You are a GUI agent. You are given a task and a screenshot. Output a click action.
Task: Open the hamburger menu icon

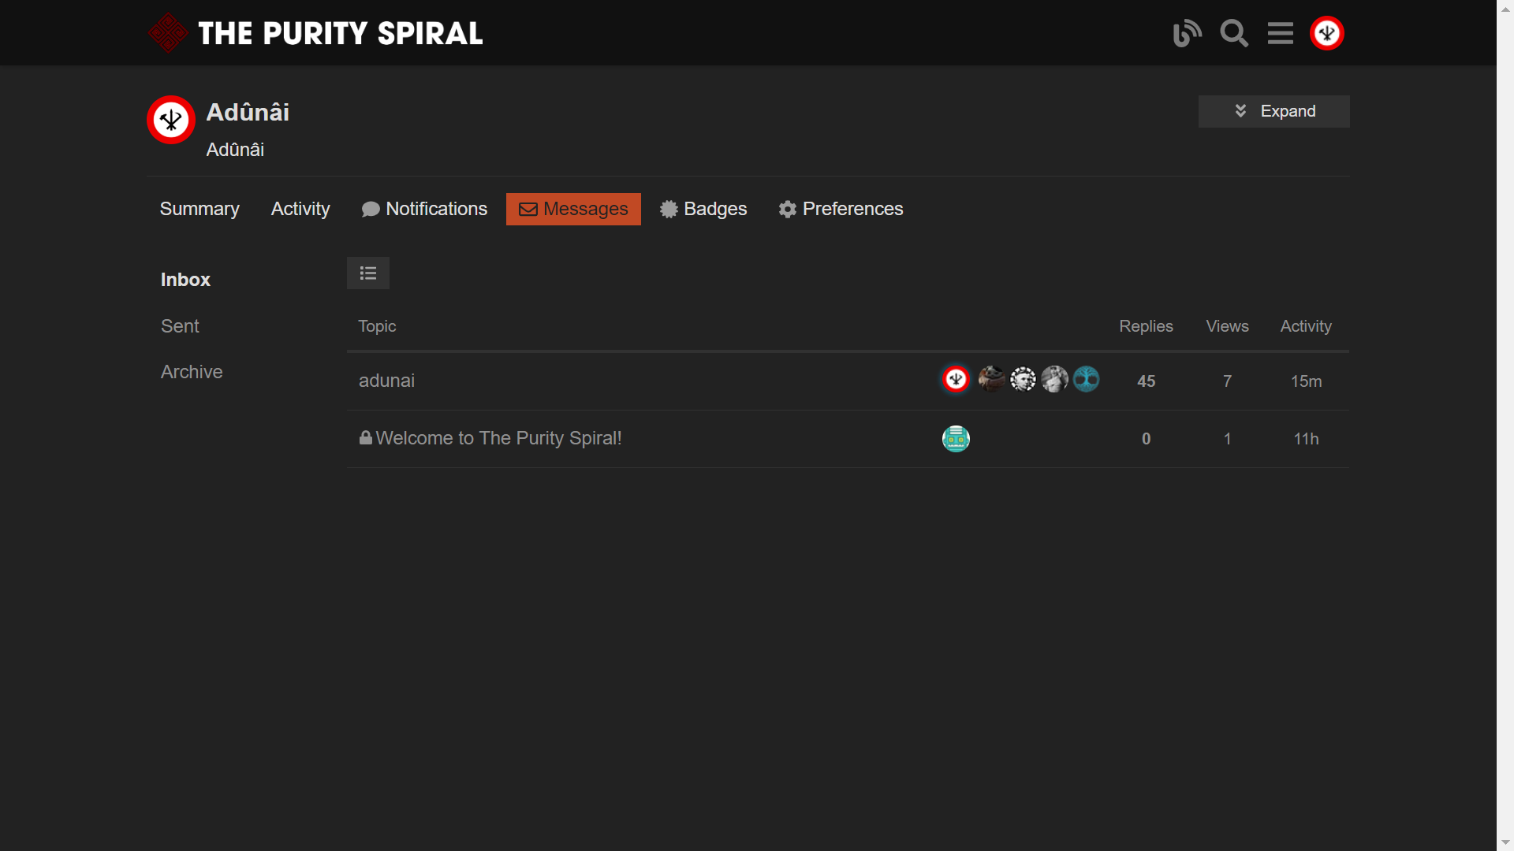(x=1281, y=33)
